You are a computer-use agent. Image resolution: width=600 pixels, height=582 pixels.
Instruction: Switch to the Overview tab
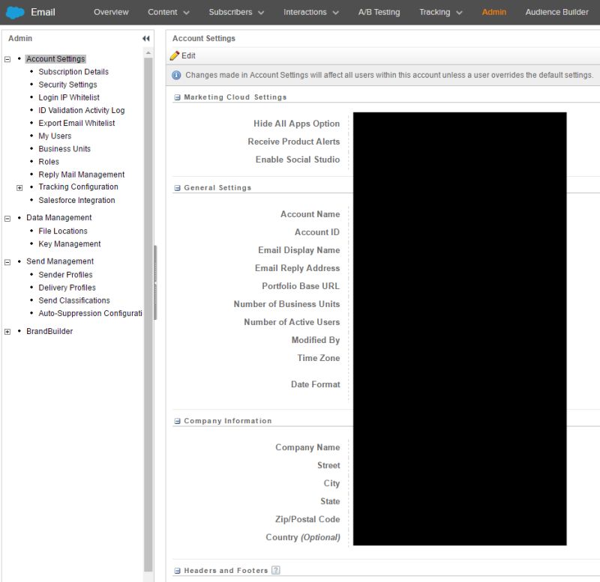(x=110, y=12)
